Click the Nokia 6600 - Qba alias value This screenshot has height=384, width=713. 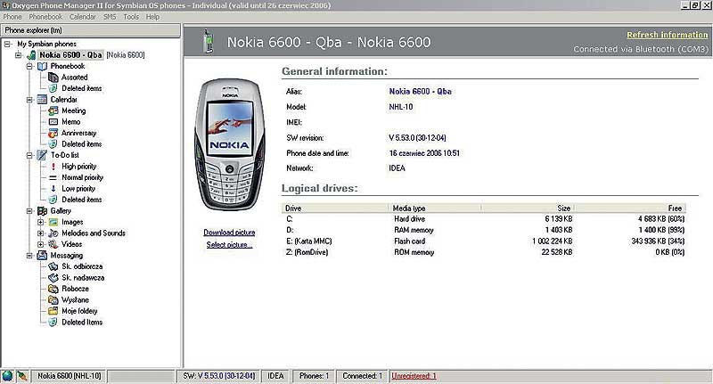pos(420,92)
